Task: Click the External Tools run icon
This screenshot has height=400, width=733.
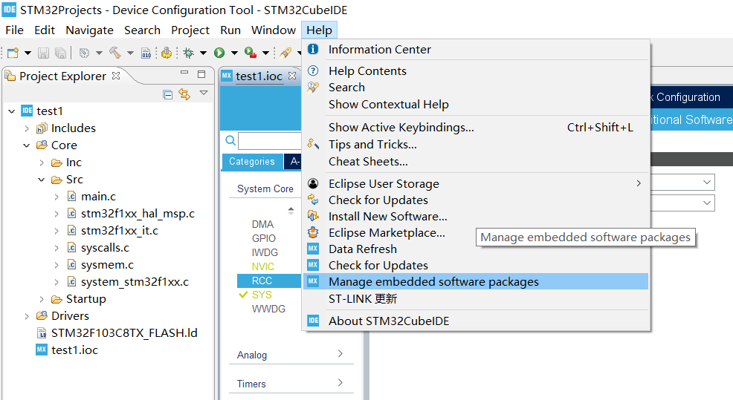Action: pyautogui.click(x=251, y=53)
